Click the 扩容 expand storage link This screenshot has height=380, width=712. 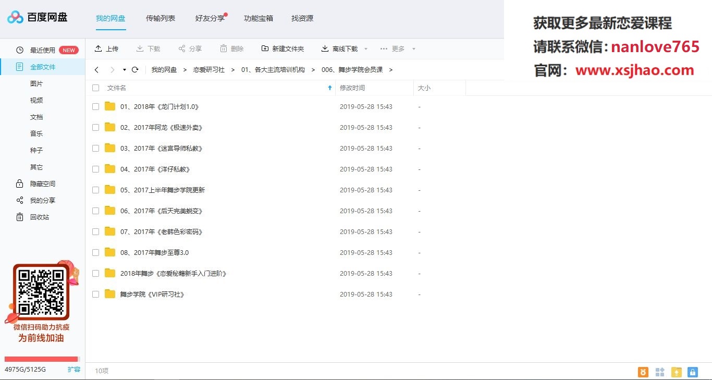74,370
